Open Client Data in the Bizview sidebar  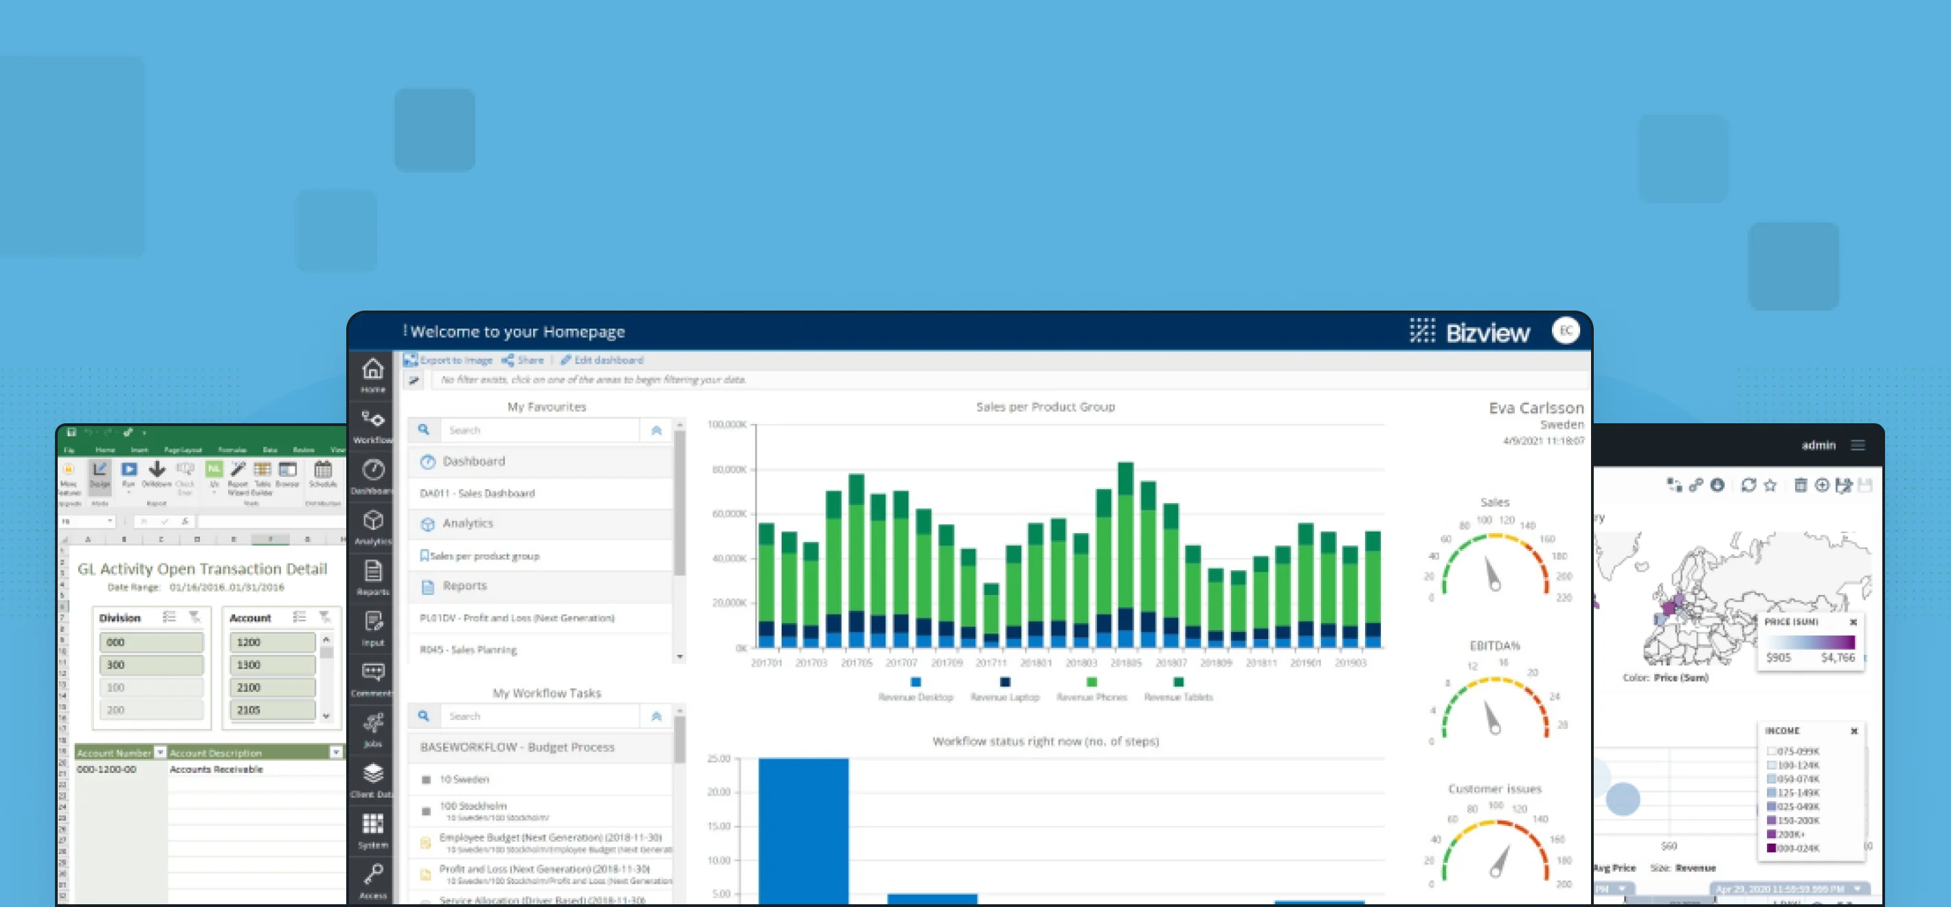coord(372,781)
